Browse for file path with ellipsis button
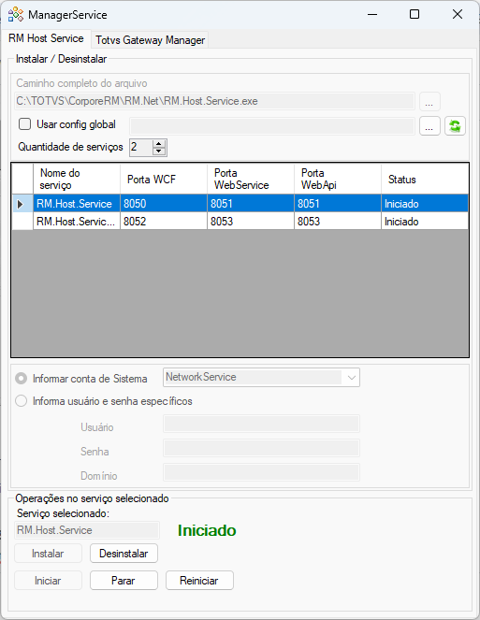The width and height of the screenshot is (480, 620). click(429, 102)
